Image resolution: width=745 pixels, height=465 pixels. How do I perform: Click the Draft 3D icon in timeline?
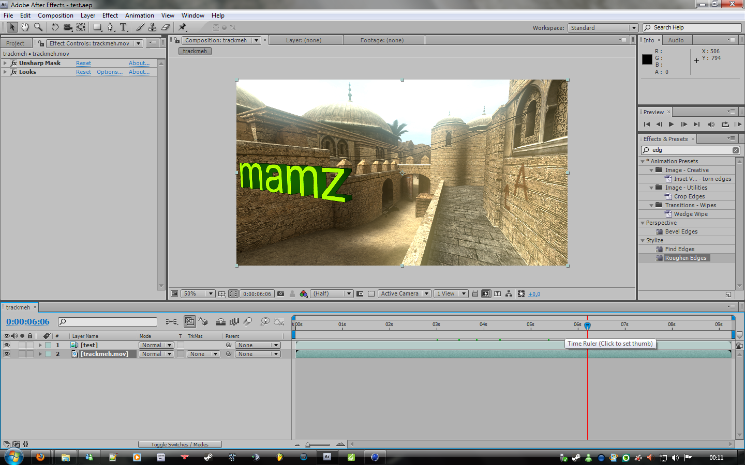point(203,321)
